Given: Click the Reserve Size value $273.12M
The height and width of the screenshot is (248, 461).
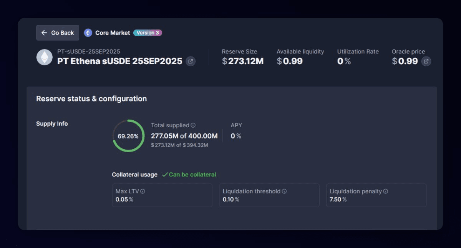Looking at the screenshot, I should [x=243, y=61].
